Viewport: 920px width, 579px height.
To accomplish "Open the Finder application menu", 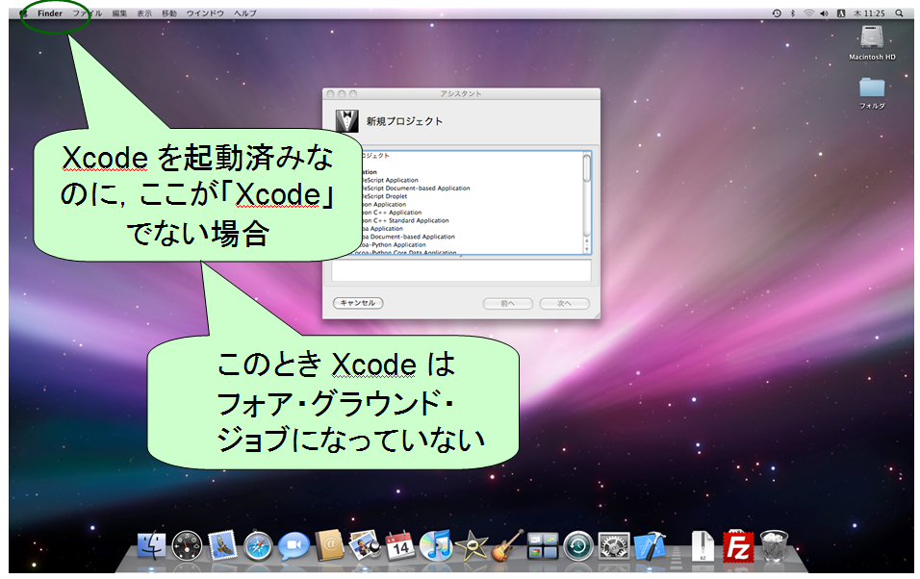I will pos(50,13).
